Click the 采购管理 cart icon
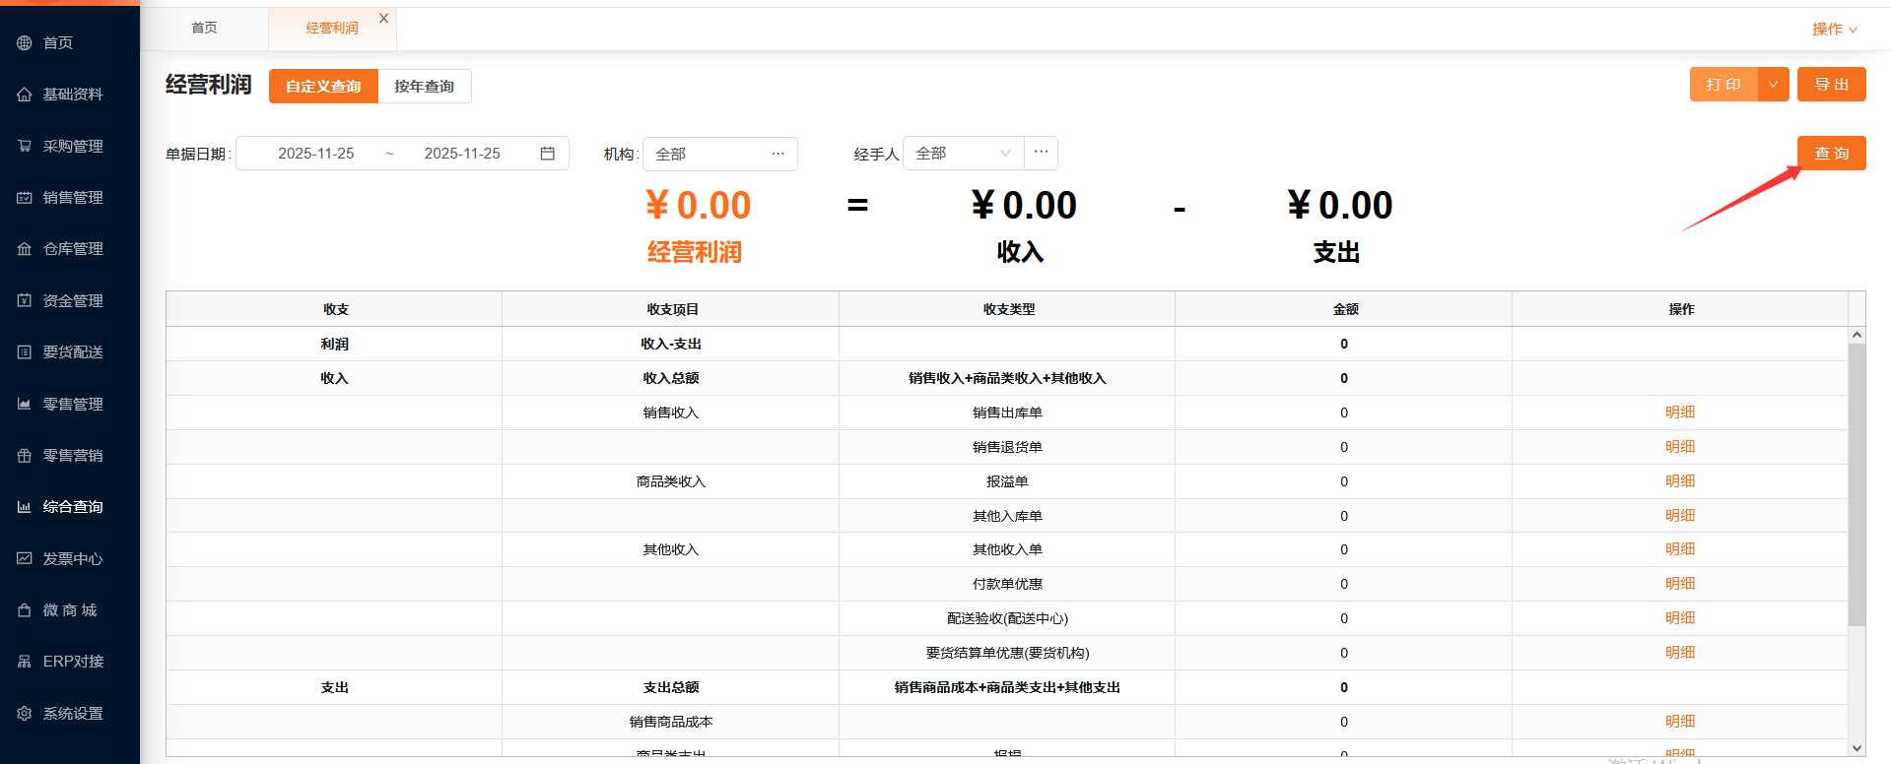Screen dimensions: 1891x764 (25, 146)
